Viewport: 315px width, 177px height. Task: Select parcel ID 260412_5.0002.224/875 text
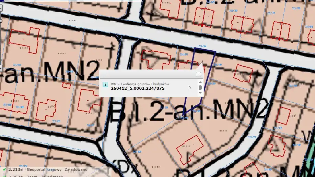[x=138, y=88]
